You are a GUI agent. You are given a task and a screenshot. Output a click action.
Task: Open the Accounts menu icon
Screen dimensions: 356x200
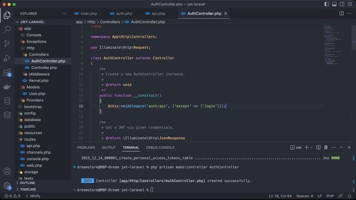click(x=7, y=171)
